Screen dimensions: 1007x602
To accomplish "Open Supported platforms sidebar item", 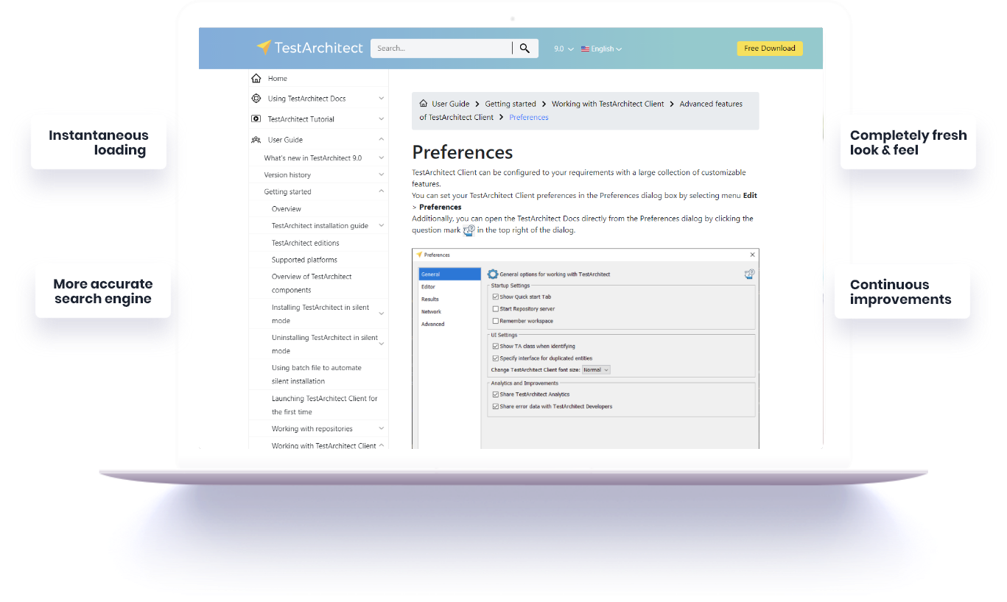I will click(304, 260).
